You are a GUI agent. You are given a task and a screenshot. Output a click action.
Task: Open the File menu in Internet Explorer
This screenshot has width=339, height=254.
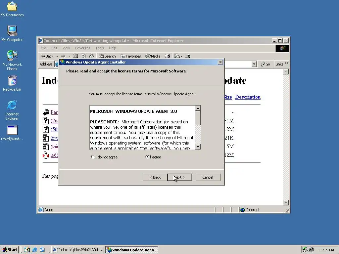pos(43,48)
